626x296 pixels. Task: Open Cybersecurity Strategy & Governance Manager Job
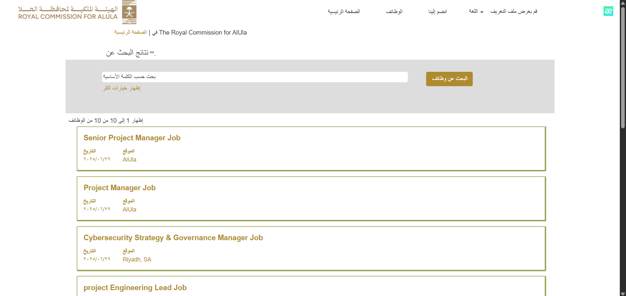173,238
